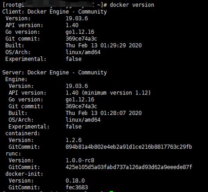
Task: Click the Client Go version go1.12.16
Action: [x=80, y=32]
